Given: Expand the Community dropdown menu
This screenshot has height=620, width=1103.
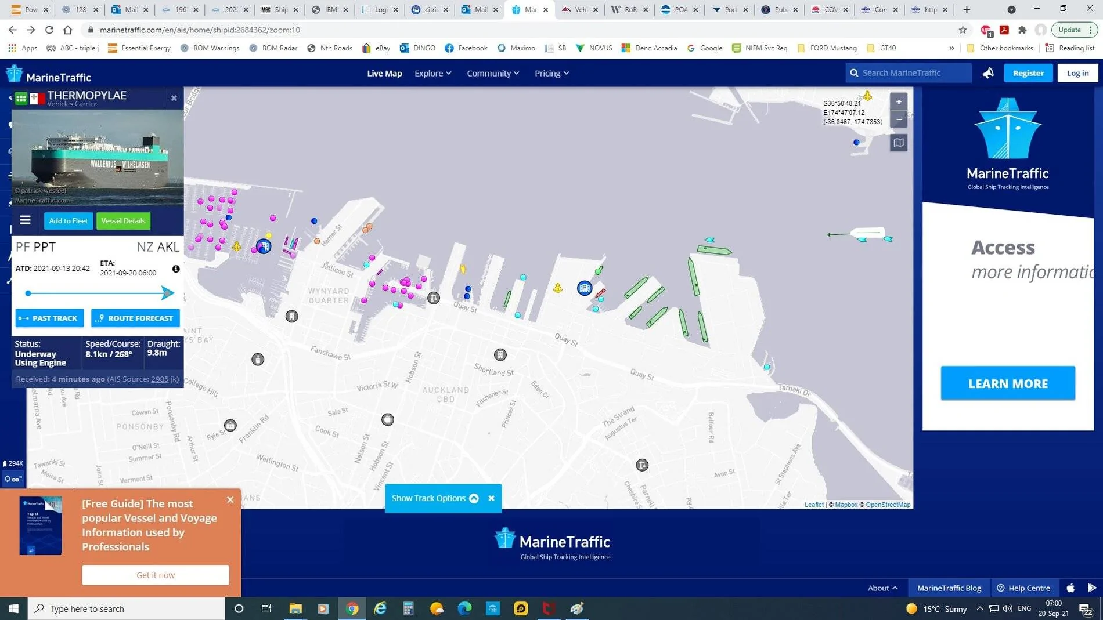Looking at the screenshot, I should 492,73.
